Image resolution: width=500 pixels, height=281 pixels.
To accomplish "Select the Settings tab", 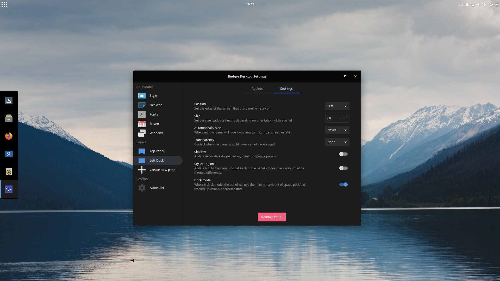I will 286,88.
